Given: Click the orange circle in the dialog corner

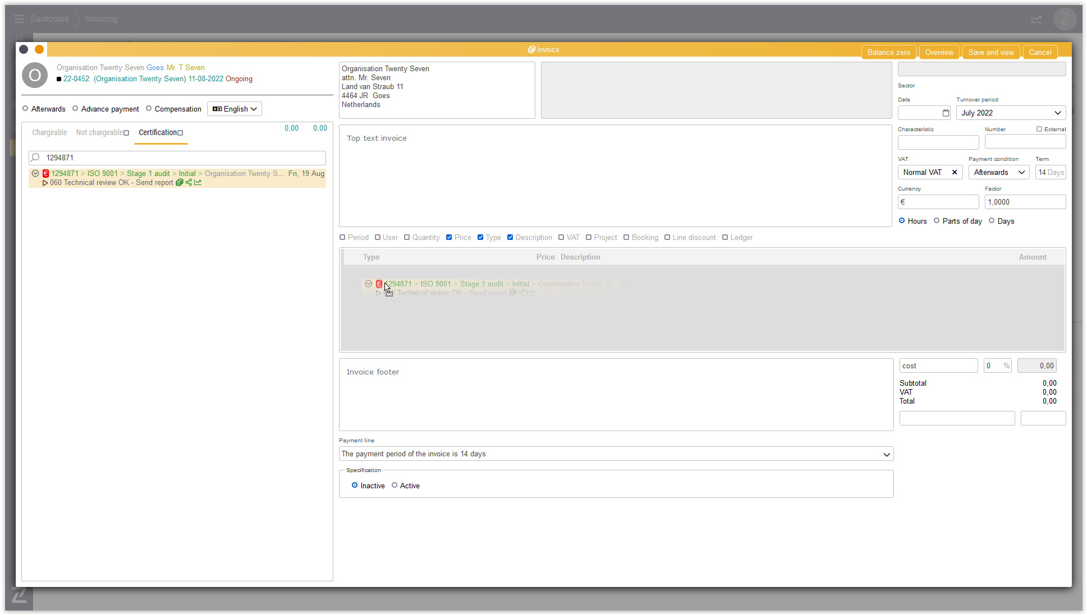Looking at the screenshot, I should [39, 49].
